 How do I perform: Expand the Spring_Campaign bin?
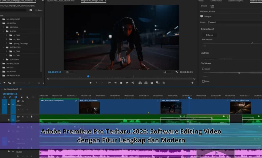[x=7, y=43]
